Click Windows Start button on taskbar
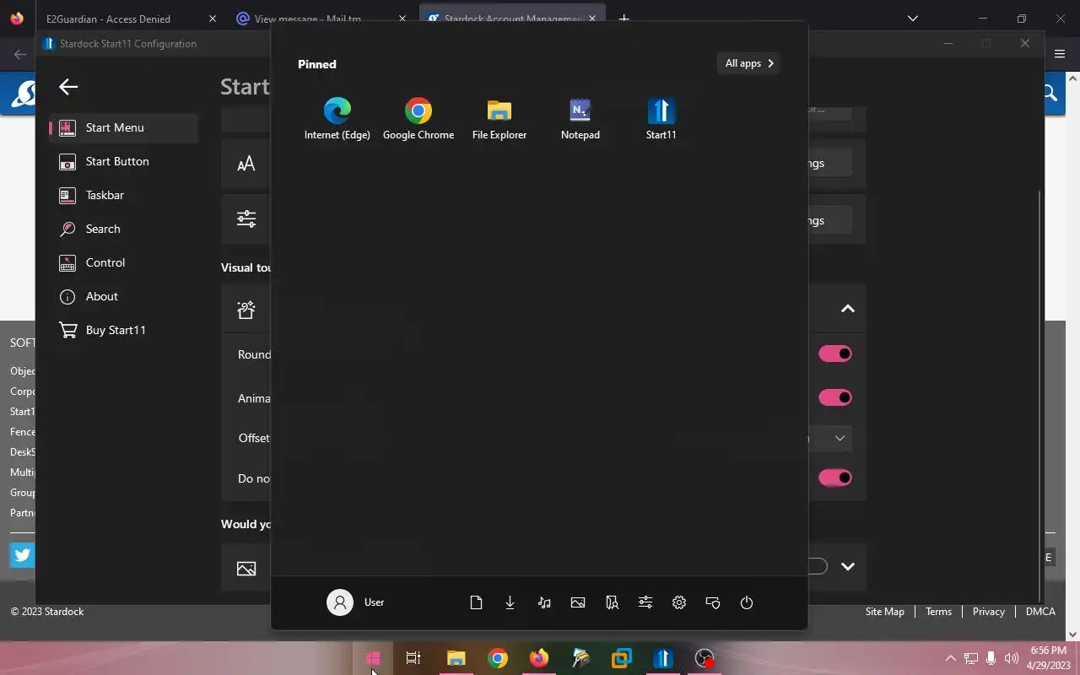Viewport: 1080px width, 675px height. click(x=373, y=658)
